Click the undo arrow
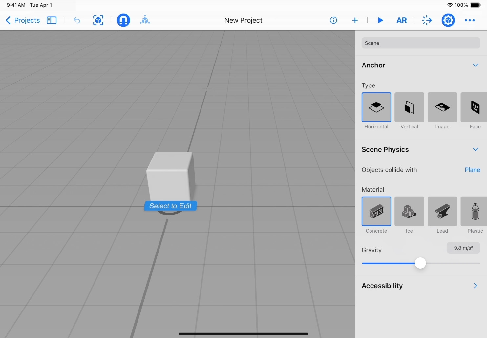487x338 pixels. coord(77,20)
